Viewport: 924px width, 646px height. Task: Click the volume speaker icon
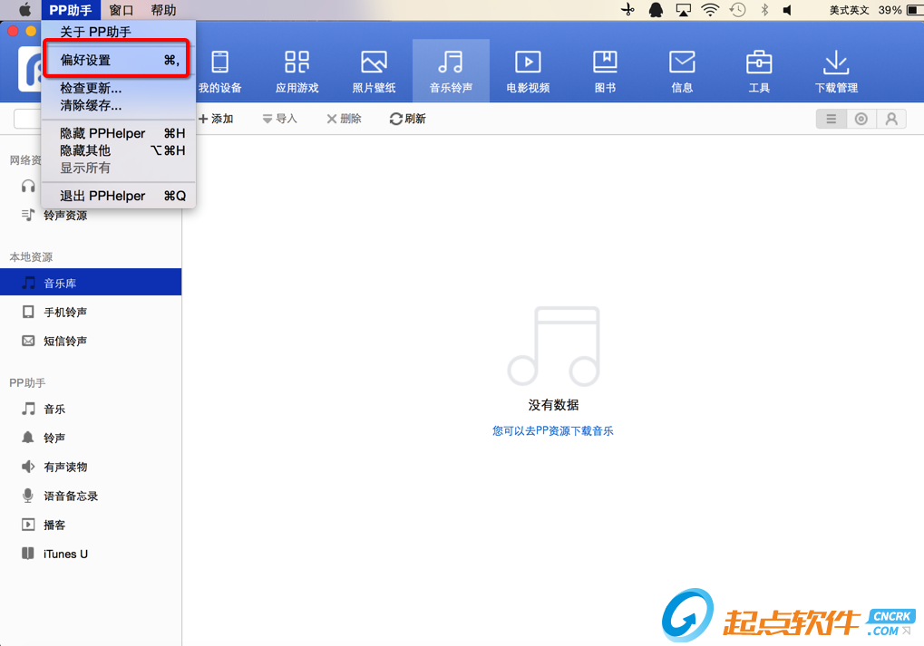click(x=787, y=10)
